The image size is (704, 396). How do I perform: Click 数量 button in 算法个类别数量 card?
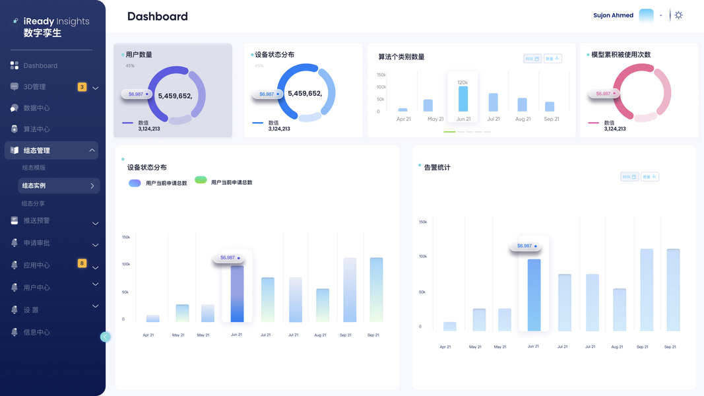point(553,59)
